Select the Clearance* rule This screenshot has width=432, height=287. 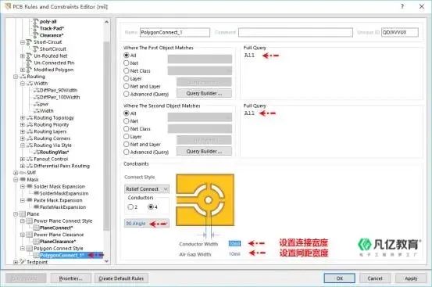(x=52, y=35)
